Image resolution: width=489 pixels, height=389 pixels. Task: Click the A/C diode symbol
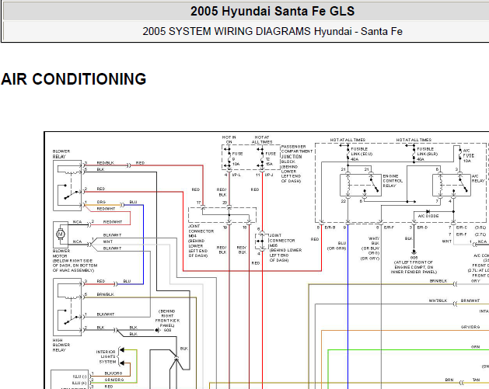[428, 211]
